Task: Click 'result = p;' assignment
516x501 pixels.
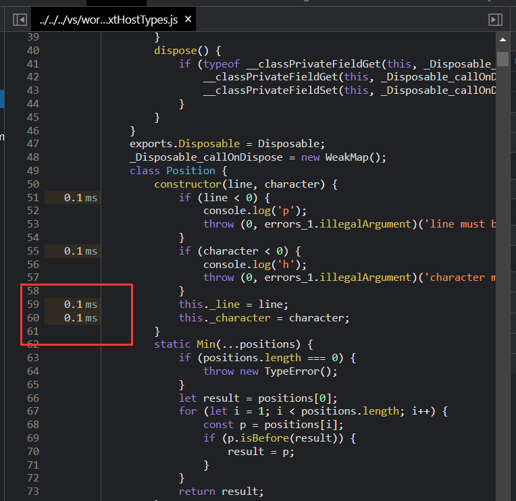Action: pos(261,452)
